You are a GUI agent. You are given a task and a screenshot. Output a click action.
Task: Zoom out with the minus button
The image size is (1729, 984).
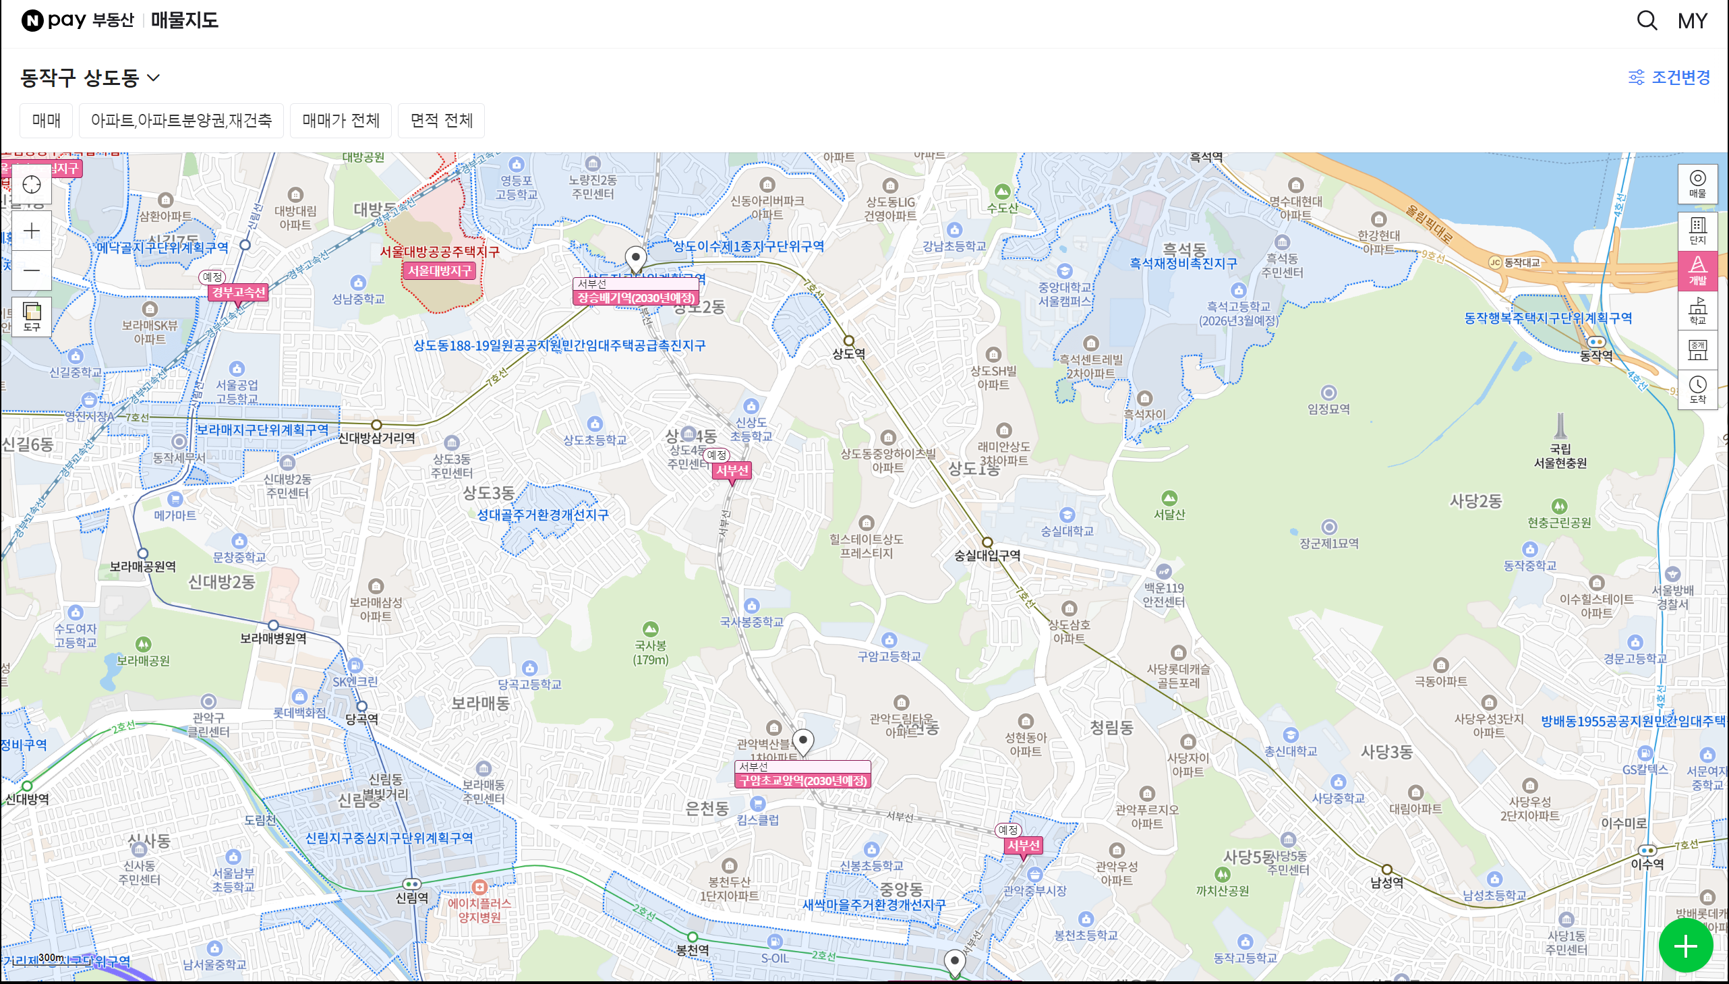pos(32,270)
